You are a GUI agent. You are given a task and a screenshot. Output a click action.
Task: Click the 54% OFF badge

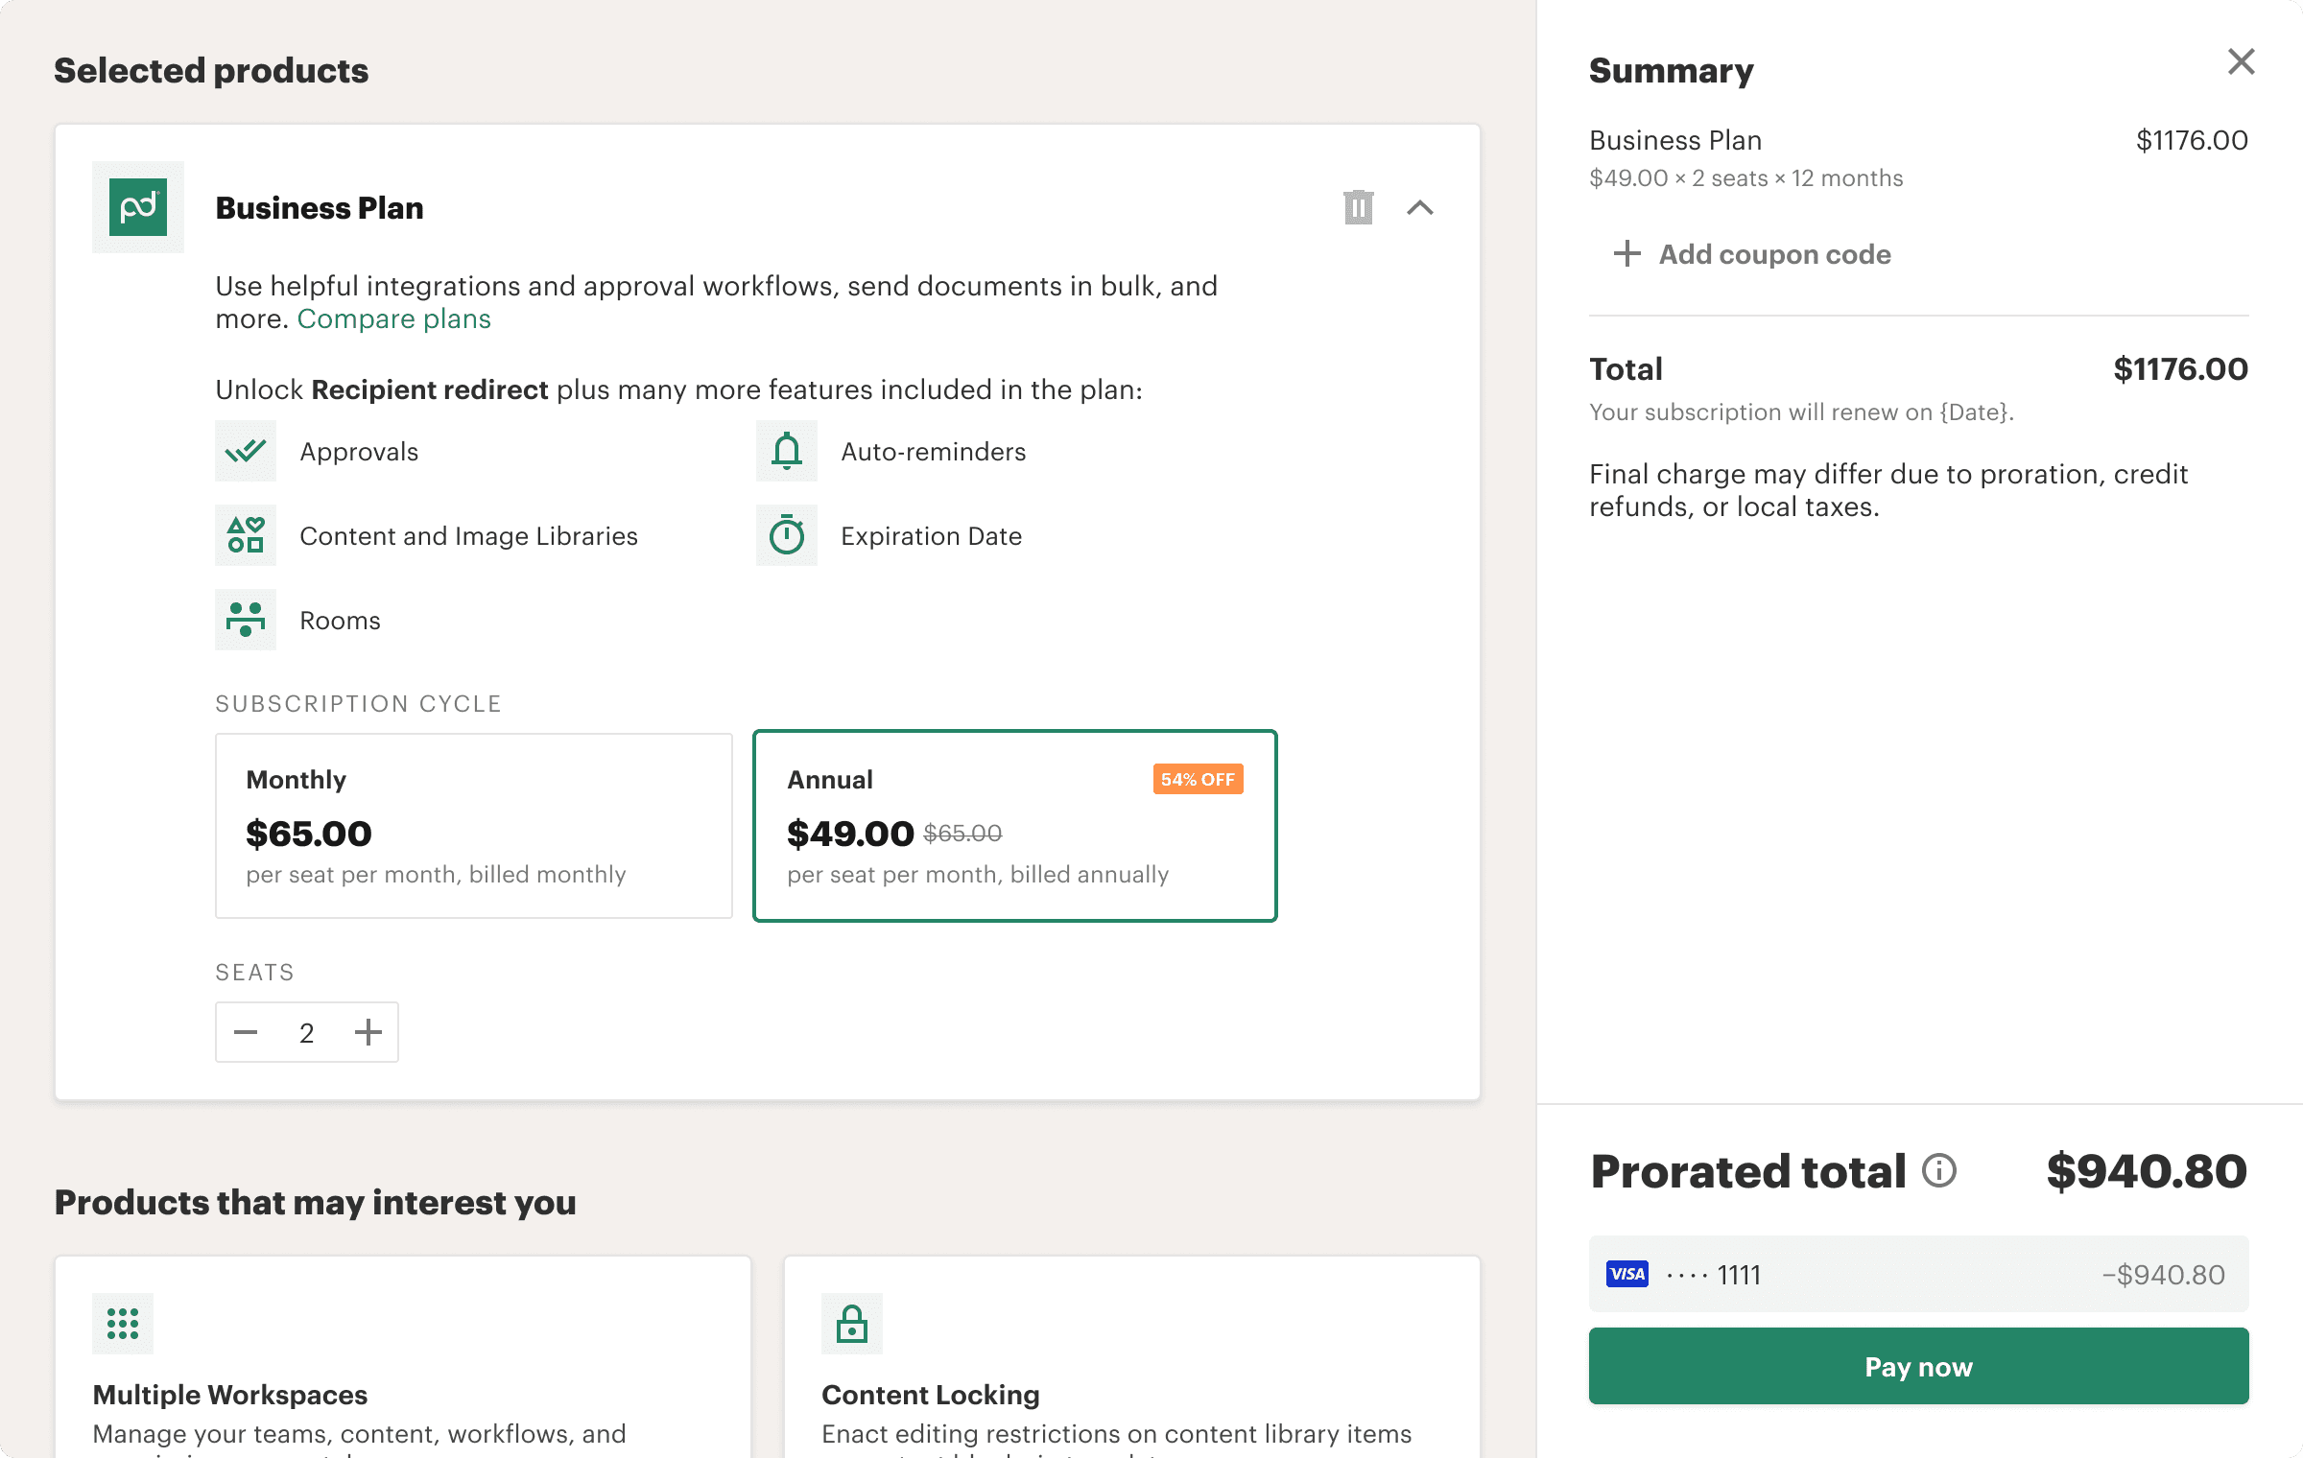pos(1198,779)
